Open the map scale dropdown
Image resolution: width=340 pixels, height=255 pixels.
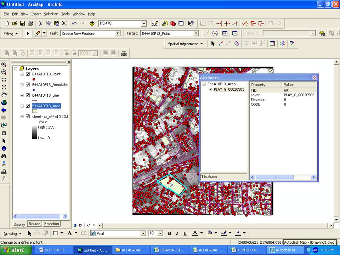(x=144, y=23)
